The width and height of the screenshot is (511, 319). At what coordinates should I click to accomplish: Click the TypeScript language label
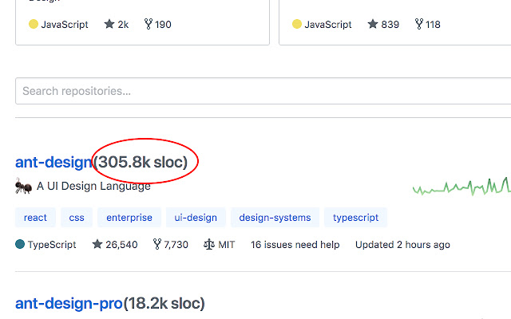pyautogui.click(x=52, y=245)
